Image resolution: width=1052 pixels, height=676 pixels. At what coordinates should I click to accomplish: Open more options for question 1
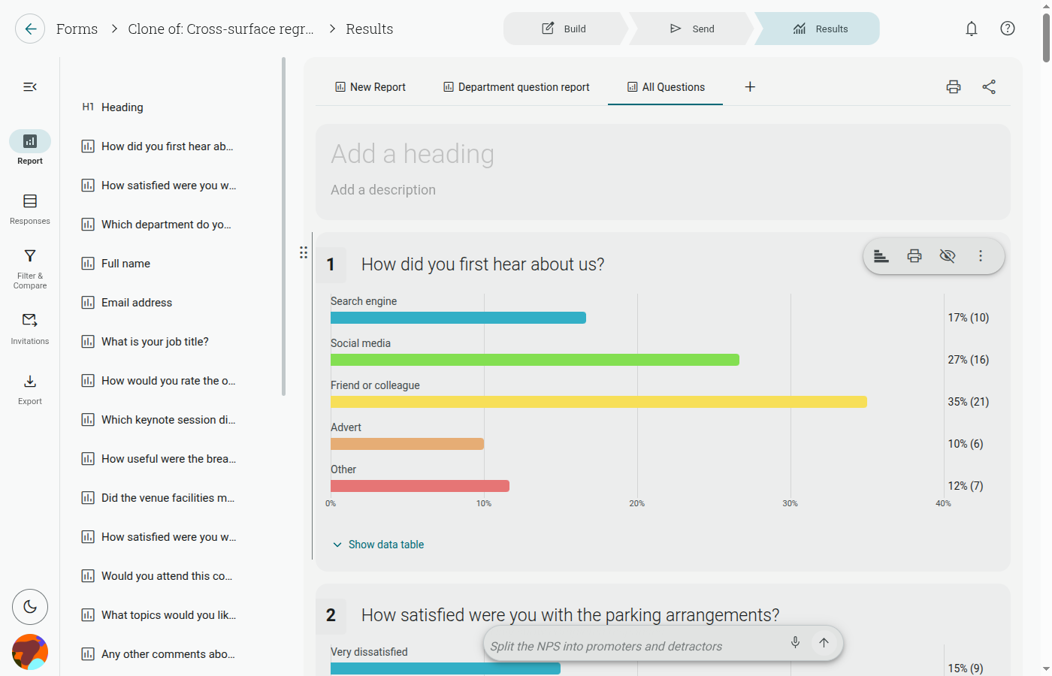[981, 256]
